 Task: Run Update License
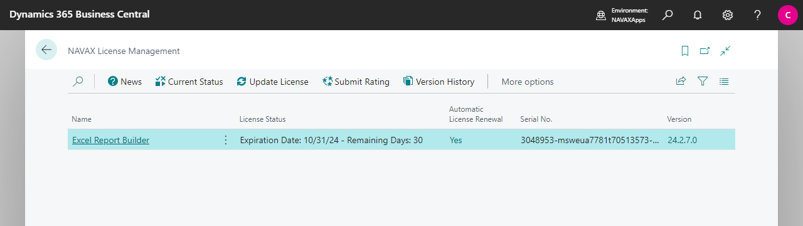[273, 82]
